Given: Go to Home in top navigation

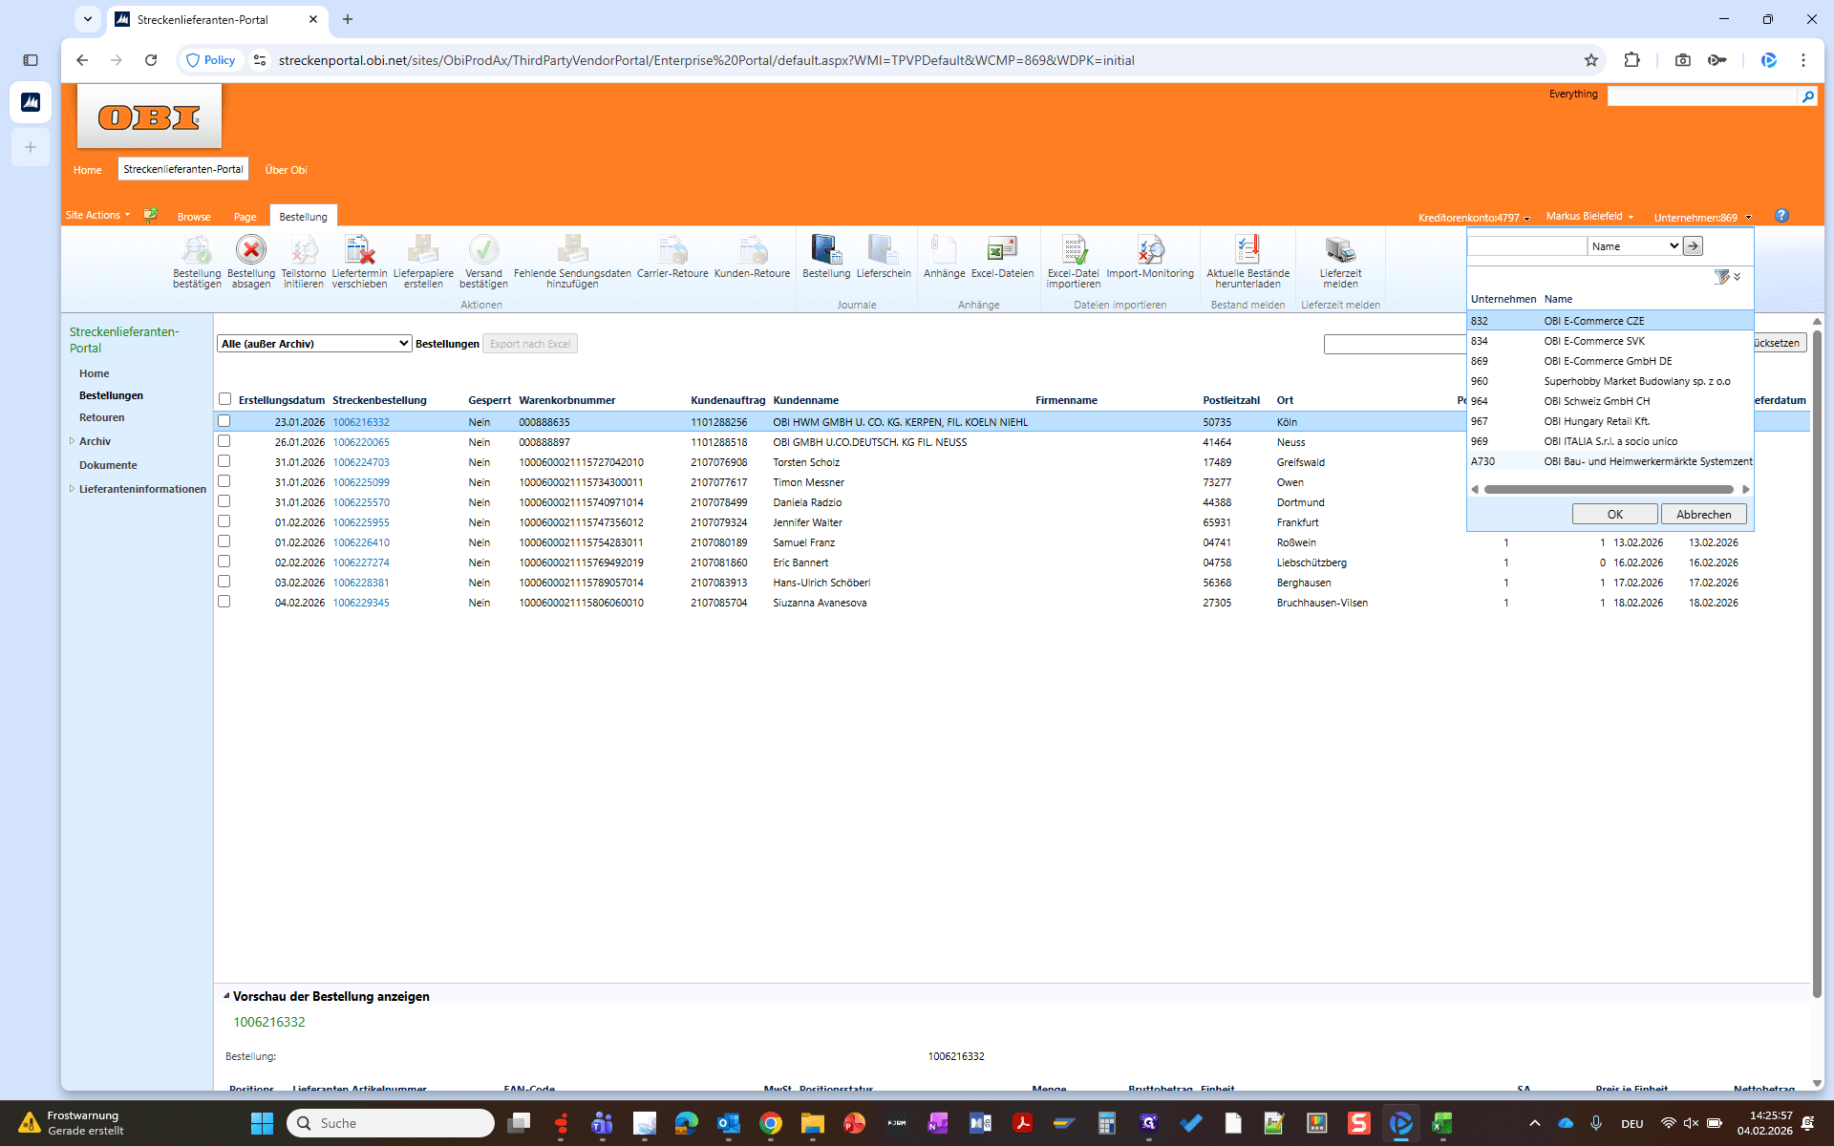Looking at the screenshot, I should 87,170.
